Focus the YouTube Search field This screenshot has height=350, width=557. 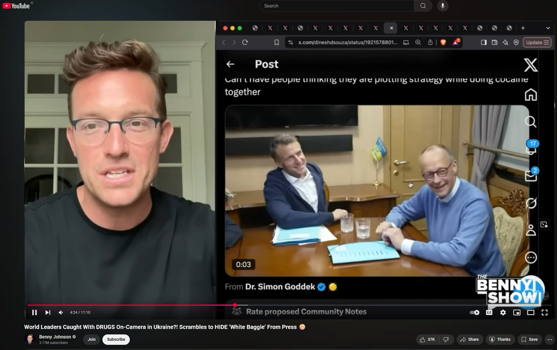(x=337, y=6)
